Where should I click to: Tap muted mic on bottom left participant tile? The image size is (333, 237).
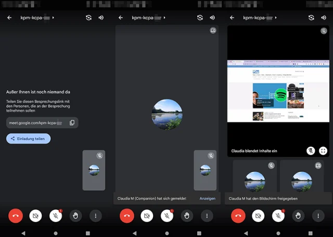271,166
